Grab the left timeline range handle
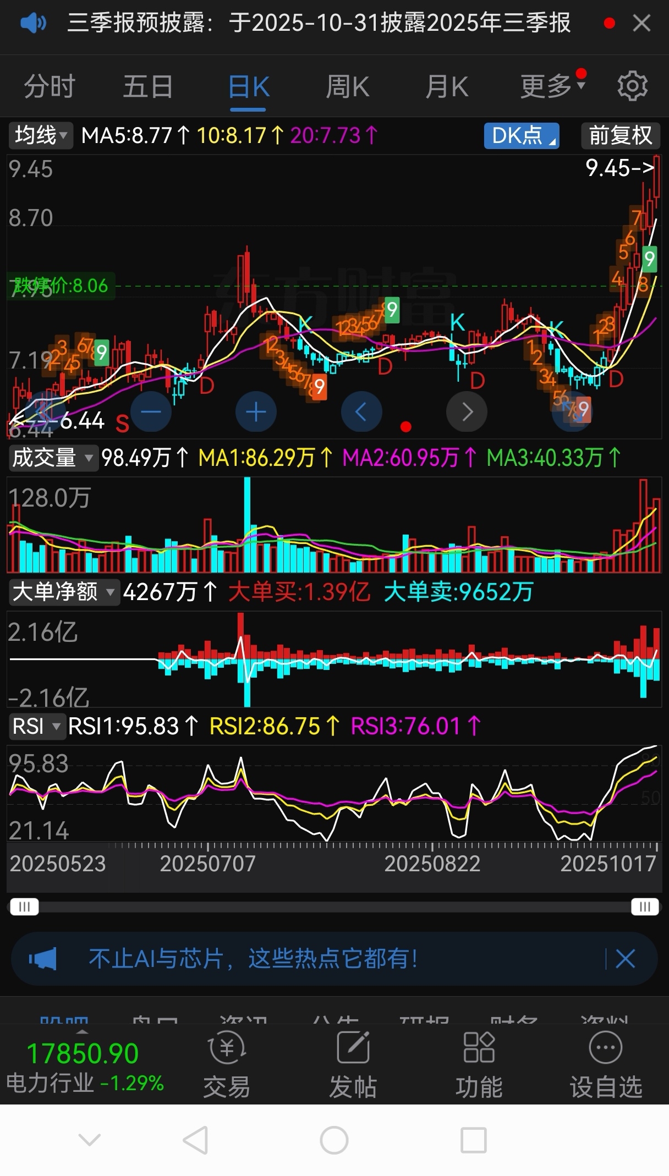 [24, 906]
